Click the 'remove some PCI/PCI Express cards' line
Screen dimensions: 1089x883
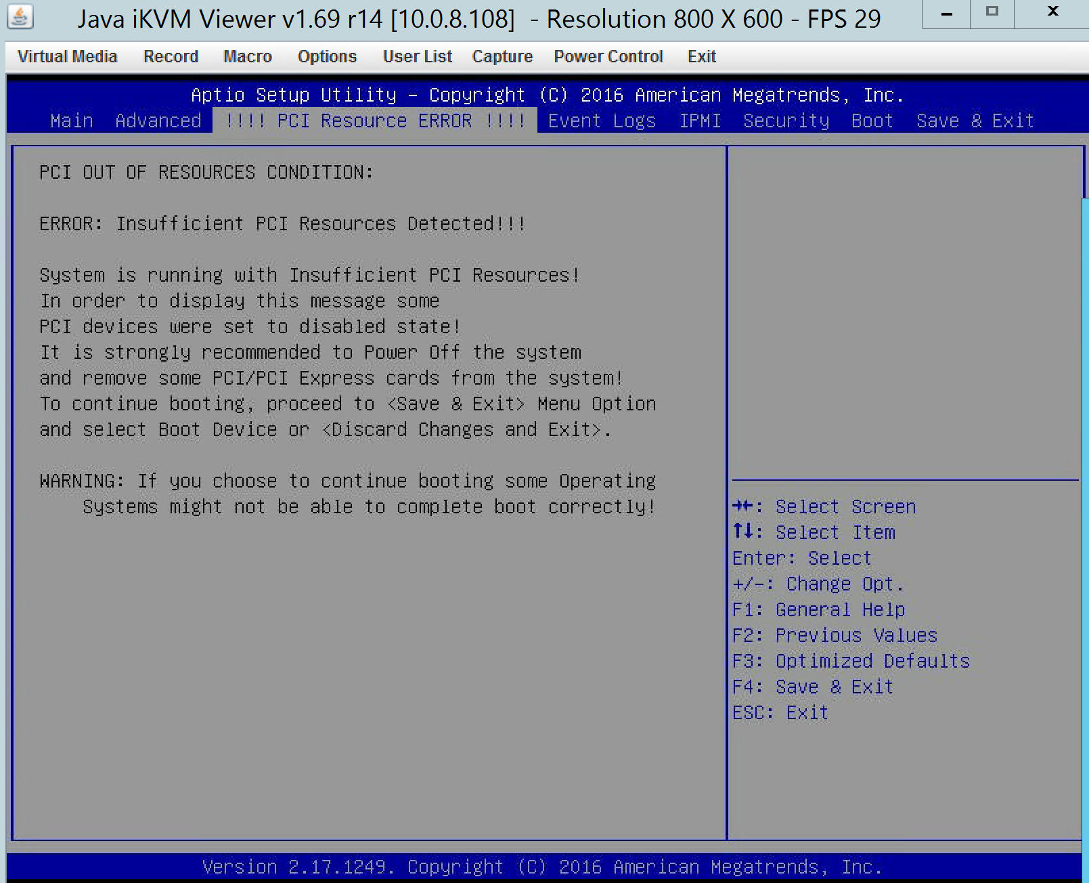(331, 378)
